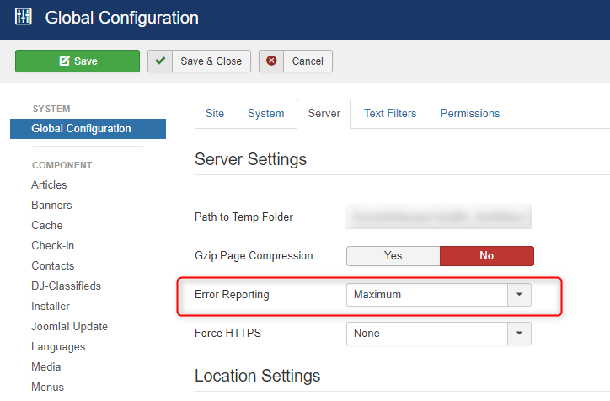This screenshot has width=610, height=401.
Task: Open Articles in the component sidebar
Action: pos(49,185)
